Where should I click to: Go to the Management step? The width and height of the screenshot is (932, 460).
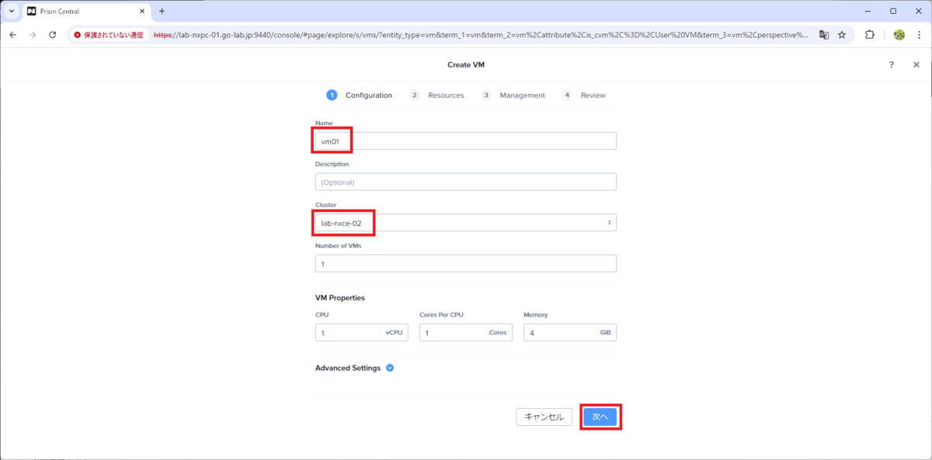(513, 95)
